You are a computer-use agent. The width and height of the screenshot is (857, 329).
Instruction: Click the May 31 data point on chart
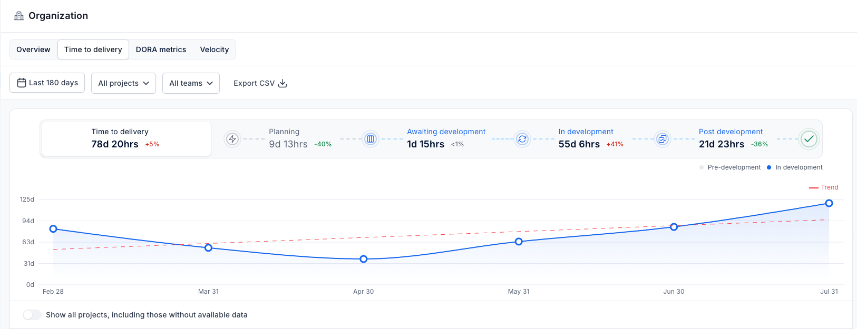click(519, 242)
